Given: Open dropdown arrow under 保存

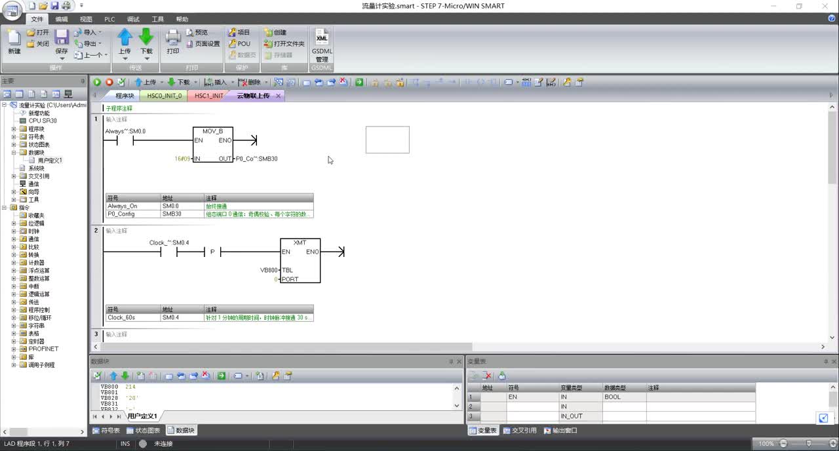Looking at the screenshot, I should point(62,58).
